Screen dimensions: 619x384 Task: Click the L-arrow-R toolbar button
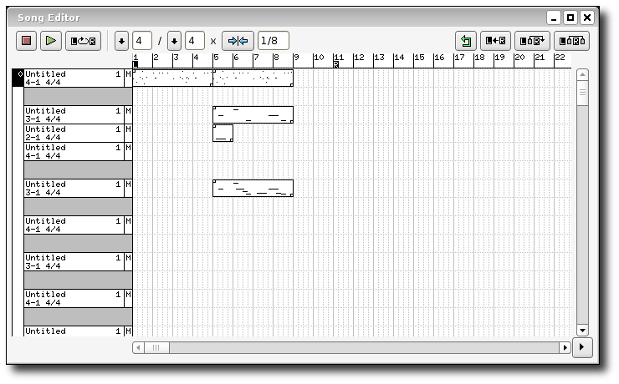tap(496, 41)
